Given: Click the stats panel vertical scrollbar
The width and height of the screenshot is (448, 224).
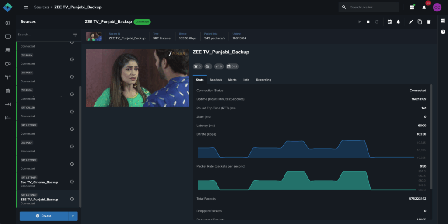Looking at the screenshot, I should point(431,136).
